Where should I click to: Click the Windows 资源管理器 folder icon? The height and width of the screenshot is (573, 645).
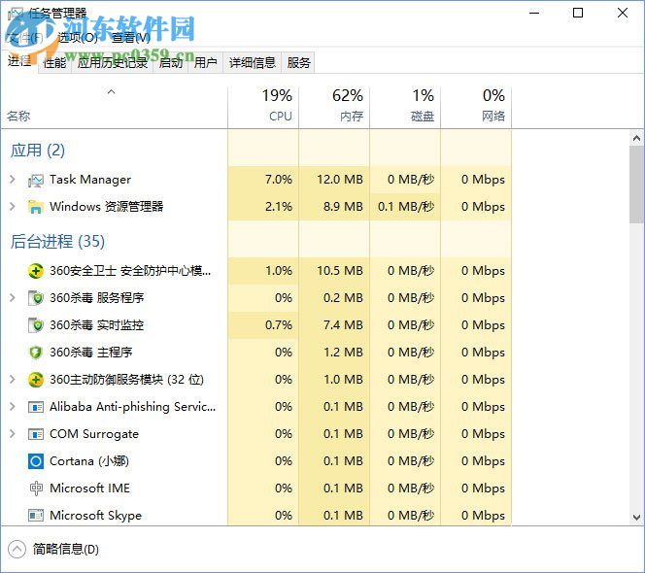tap(36, 207)
